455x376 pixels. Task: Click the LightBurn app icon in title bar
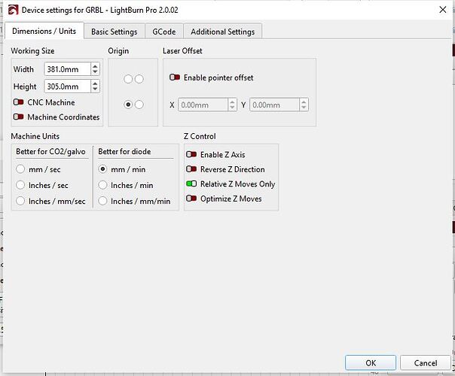click(x=10, y=10)
